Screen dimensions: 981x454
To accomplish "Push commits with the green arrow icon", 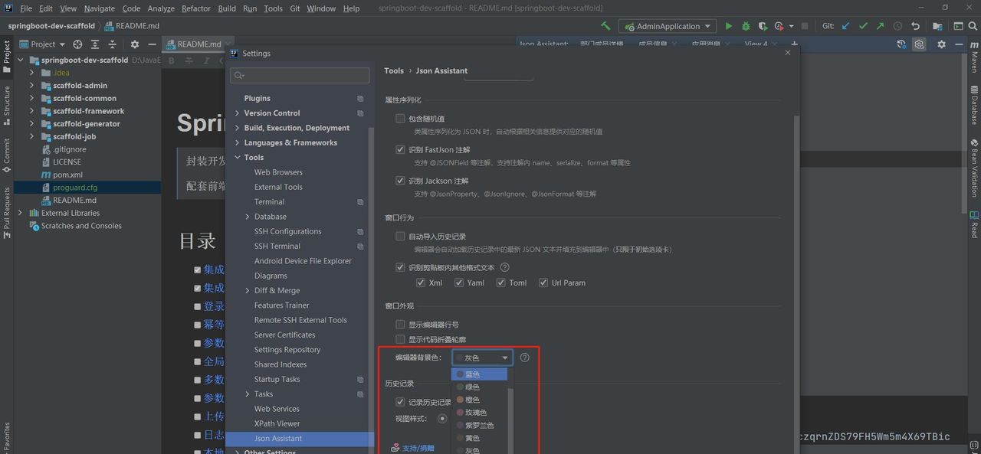I will click(879, 25).
